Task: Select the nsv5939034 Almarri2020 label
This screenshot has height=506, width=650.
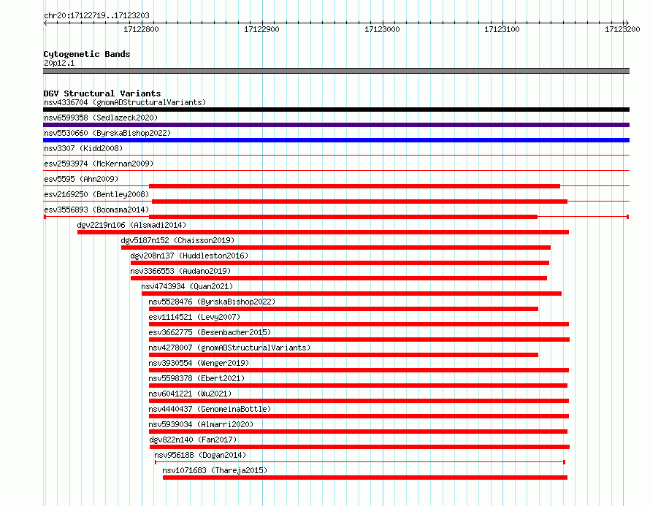Action: 201,424
